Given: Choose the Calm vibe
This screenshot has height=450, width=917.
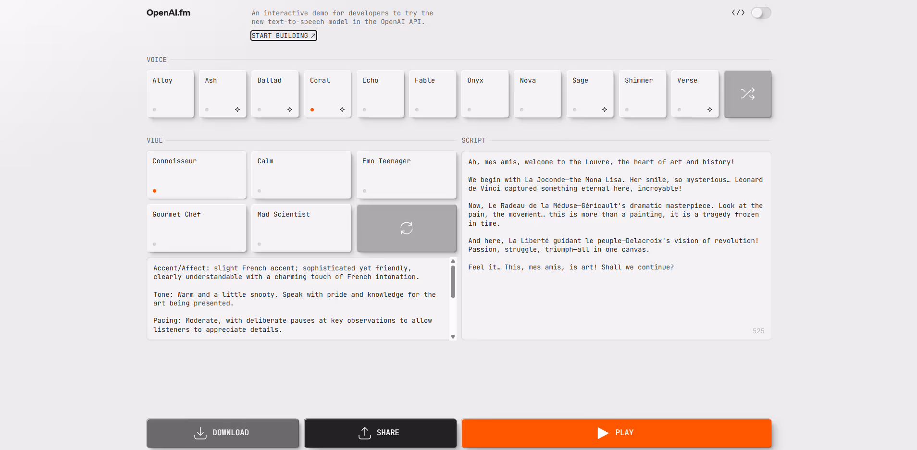Looking at the screenshot, I should [301, 175].
